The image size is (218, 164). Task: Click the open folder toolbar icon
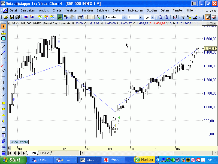click(x=6, y=17)
